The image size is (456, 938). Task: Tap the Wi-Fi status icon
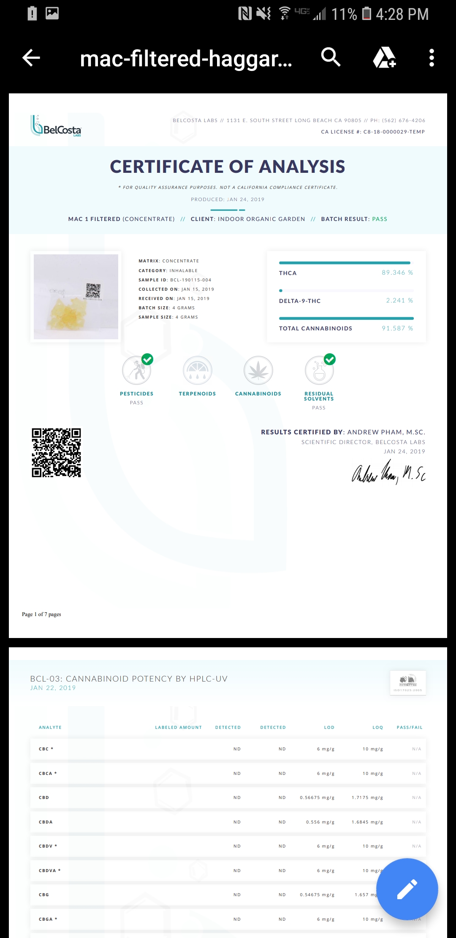tap(285, 14)
